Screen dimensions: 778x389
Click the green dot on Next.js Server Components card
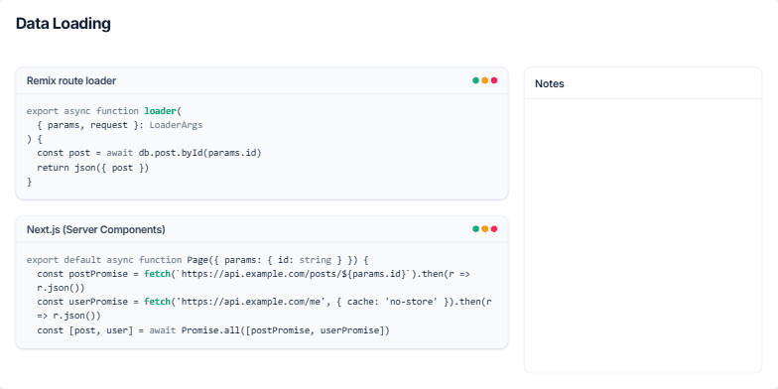[476, 228]
